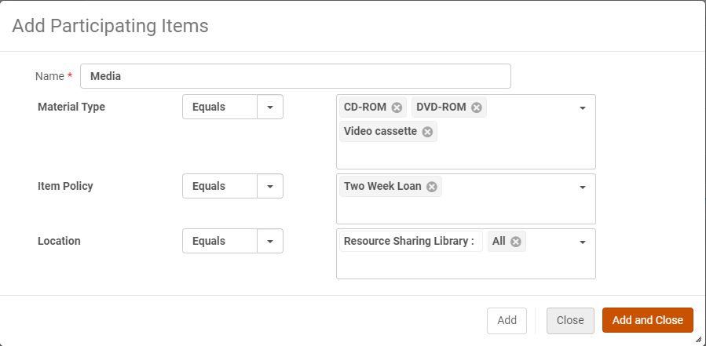The width and height of the screenshot is (706, 346).
Task: Click the Equals button for Item Policy
Action: pyautogui.click(x=219, y=187)
